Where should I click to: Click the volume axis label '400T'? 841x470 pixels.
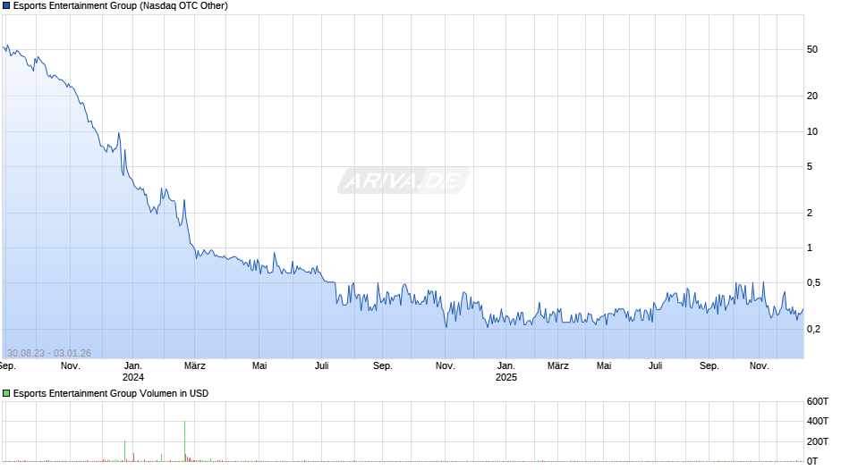[818, 421]
